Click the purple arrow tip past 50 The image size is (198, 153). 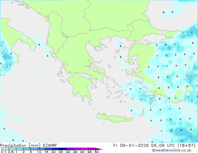coord(99,149)
